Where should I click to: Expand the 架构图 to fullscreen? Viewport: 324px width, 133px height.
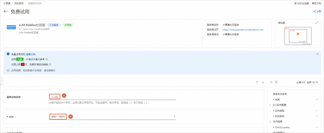[316, 23]
